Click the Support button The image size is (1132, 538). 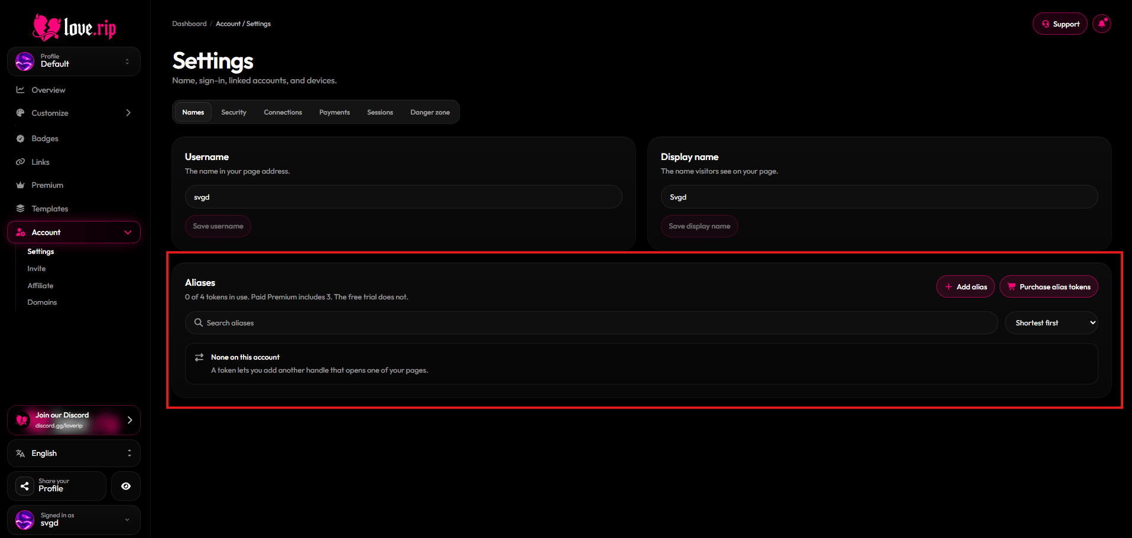(1060, 24)
